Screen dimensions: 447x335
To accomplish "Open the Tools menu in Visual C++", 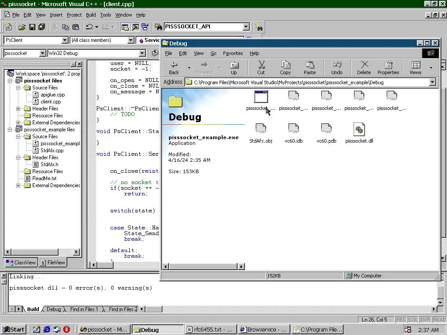I will [x=106, y=15].
